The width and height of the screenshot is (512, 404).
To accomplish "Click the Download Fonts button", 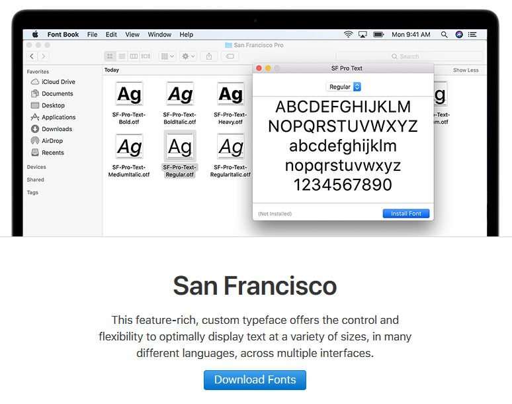I will 255,379.
